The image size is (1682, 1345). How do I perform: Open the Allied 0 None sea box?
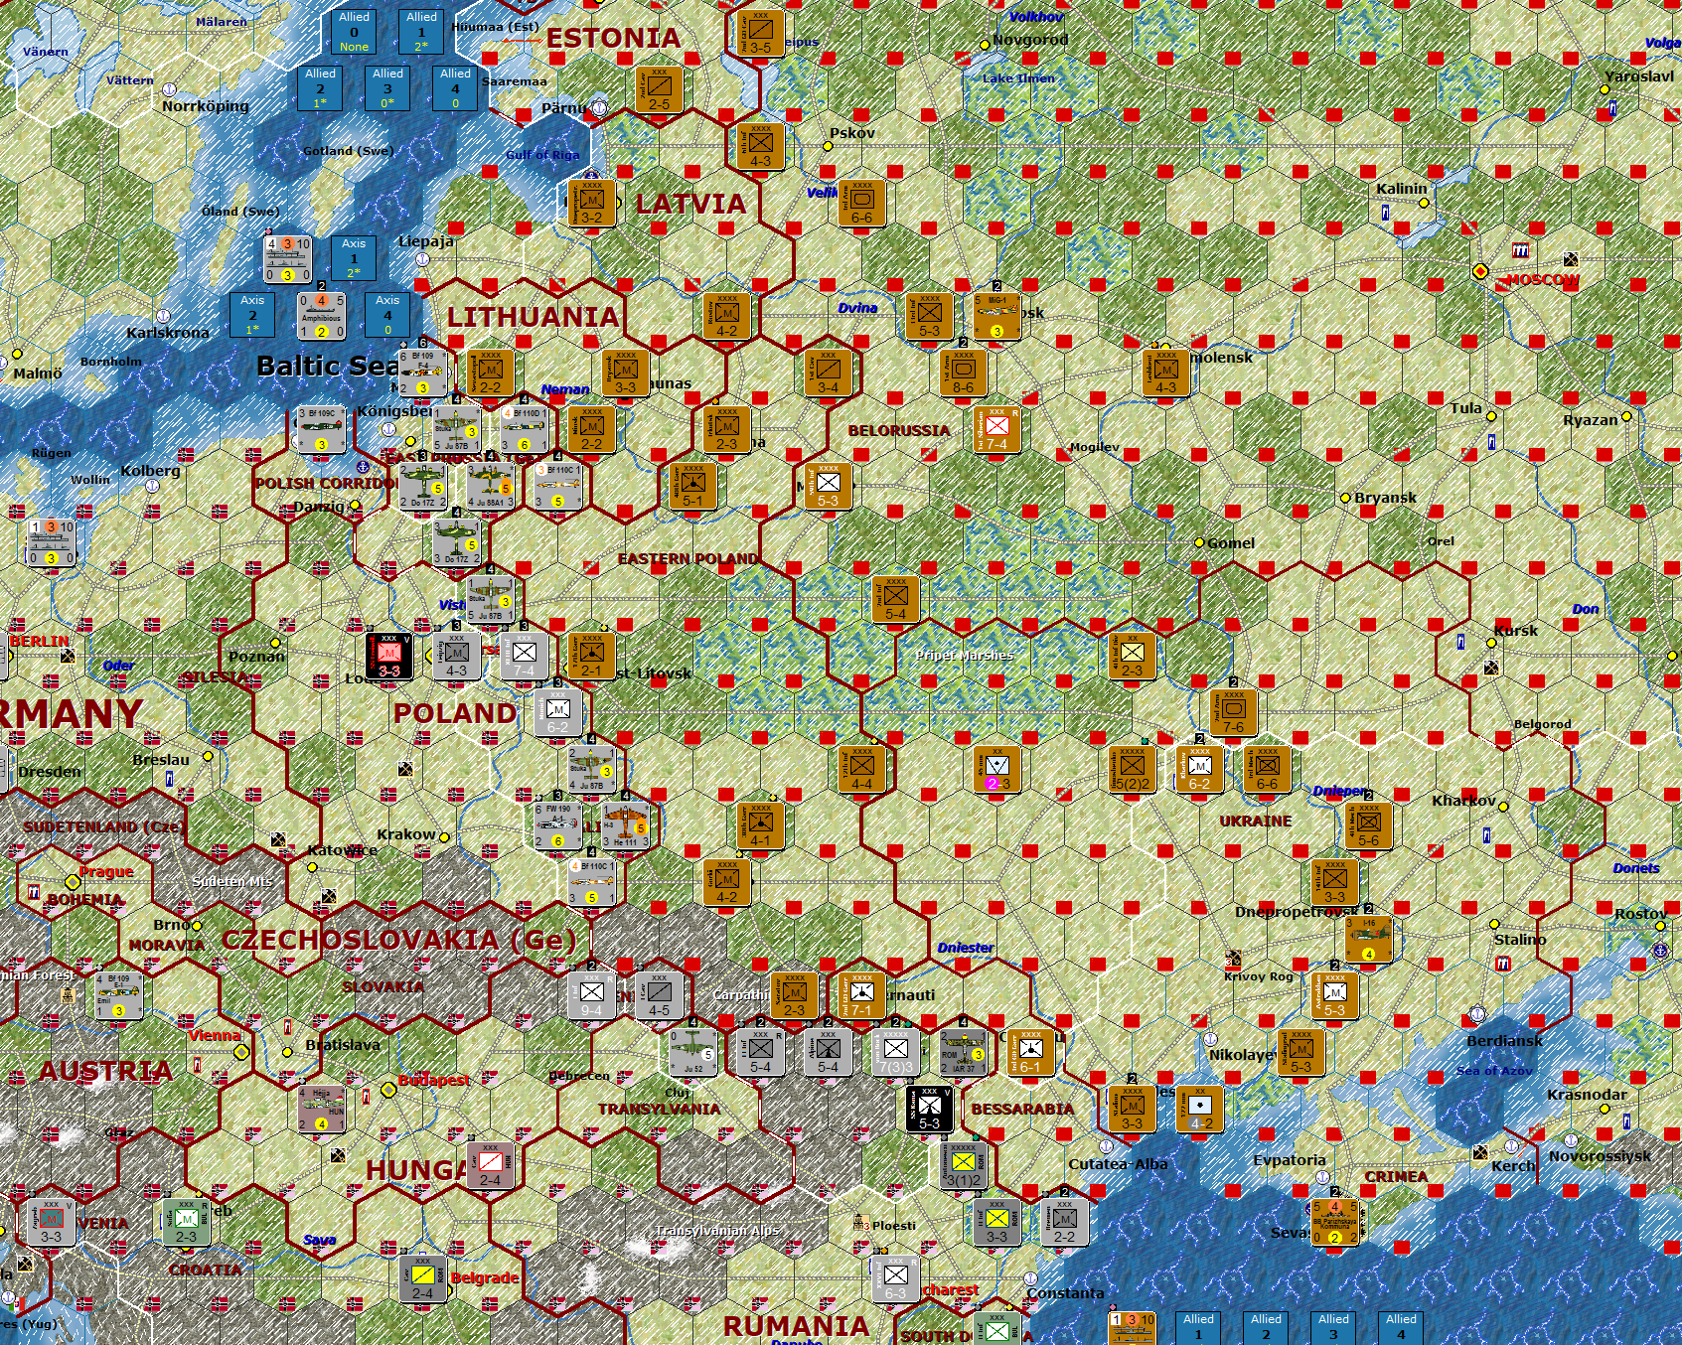point(354,32)
